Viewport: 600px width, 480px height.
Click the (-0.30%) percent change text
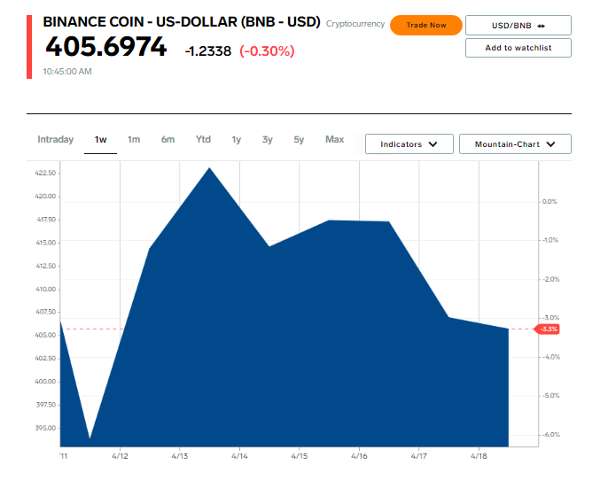[267, 50]
